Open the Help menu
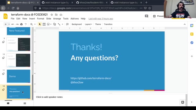This screenshot has height=110, width=196. [x=83, y=19]
